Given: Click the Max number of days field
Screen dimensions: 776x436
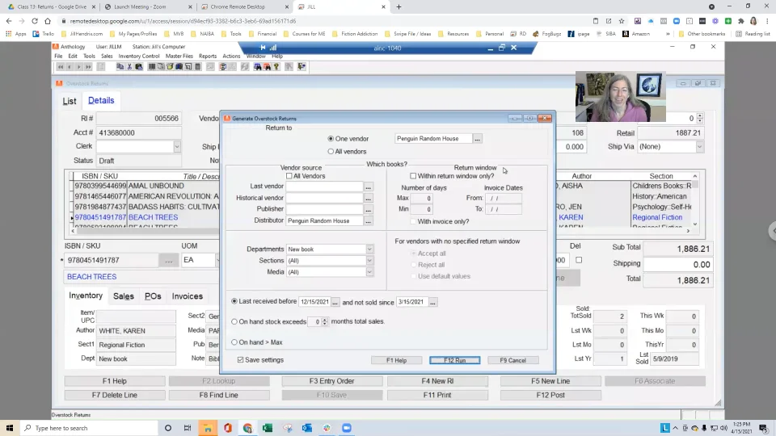Looking at the screenshot, I should pos(421,198).
